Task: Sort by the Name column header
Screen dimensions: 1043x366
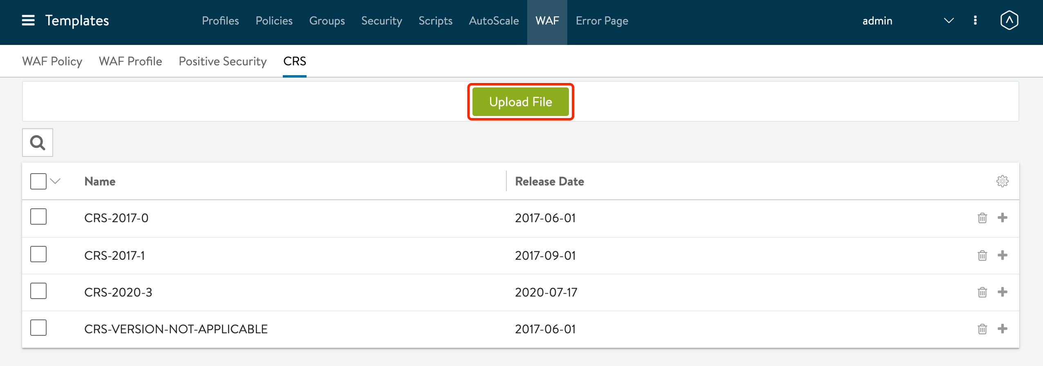Action: coord(100,181)
